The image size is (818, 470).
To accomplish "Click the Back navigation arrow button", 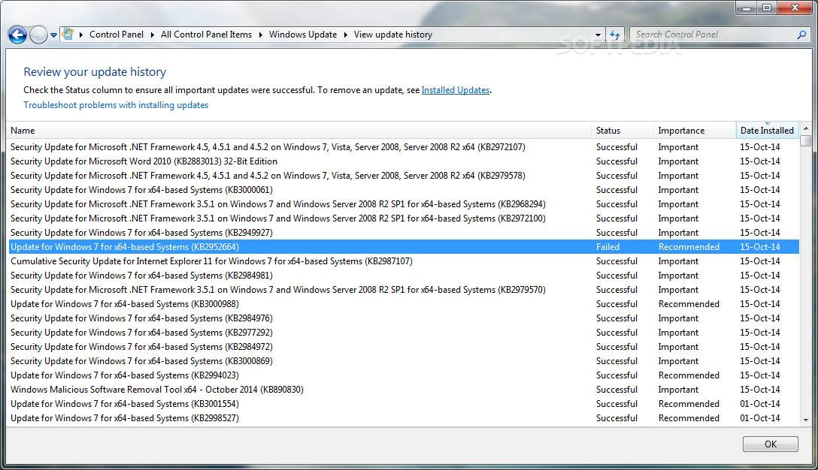I will (17, 35).
